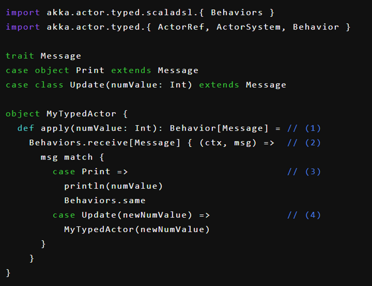Click 'ActorSystem' in the import line
The height and width of the screenshot is (286, 372).
click(x=248, y=27)
